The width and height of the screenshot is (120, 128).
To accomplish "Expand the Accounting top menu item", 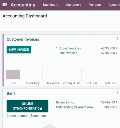I will coord(114,5).
